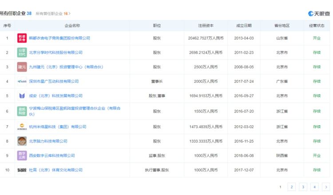Click the 陕西省 region cell
This screenshot has width=333, height=195.
click(x=282, y=156)
